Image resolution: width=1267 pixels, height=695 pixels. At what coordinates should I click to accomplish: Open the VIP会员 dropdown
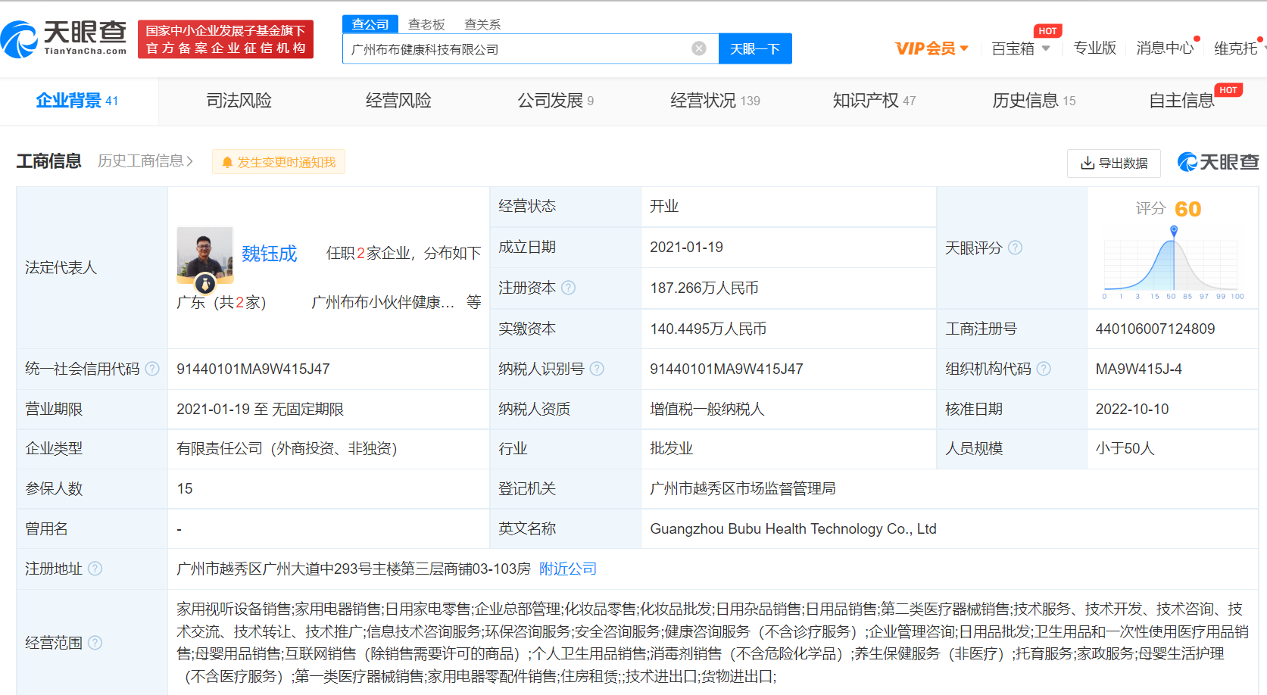pyautogui.click(x=932, y=48)
